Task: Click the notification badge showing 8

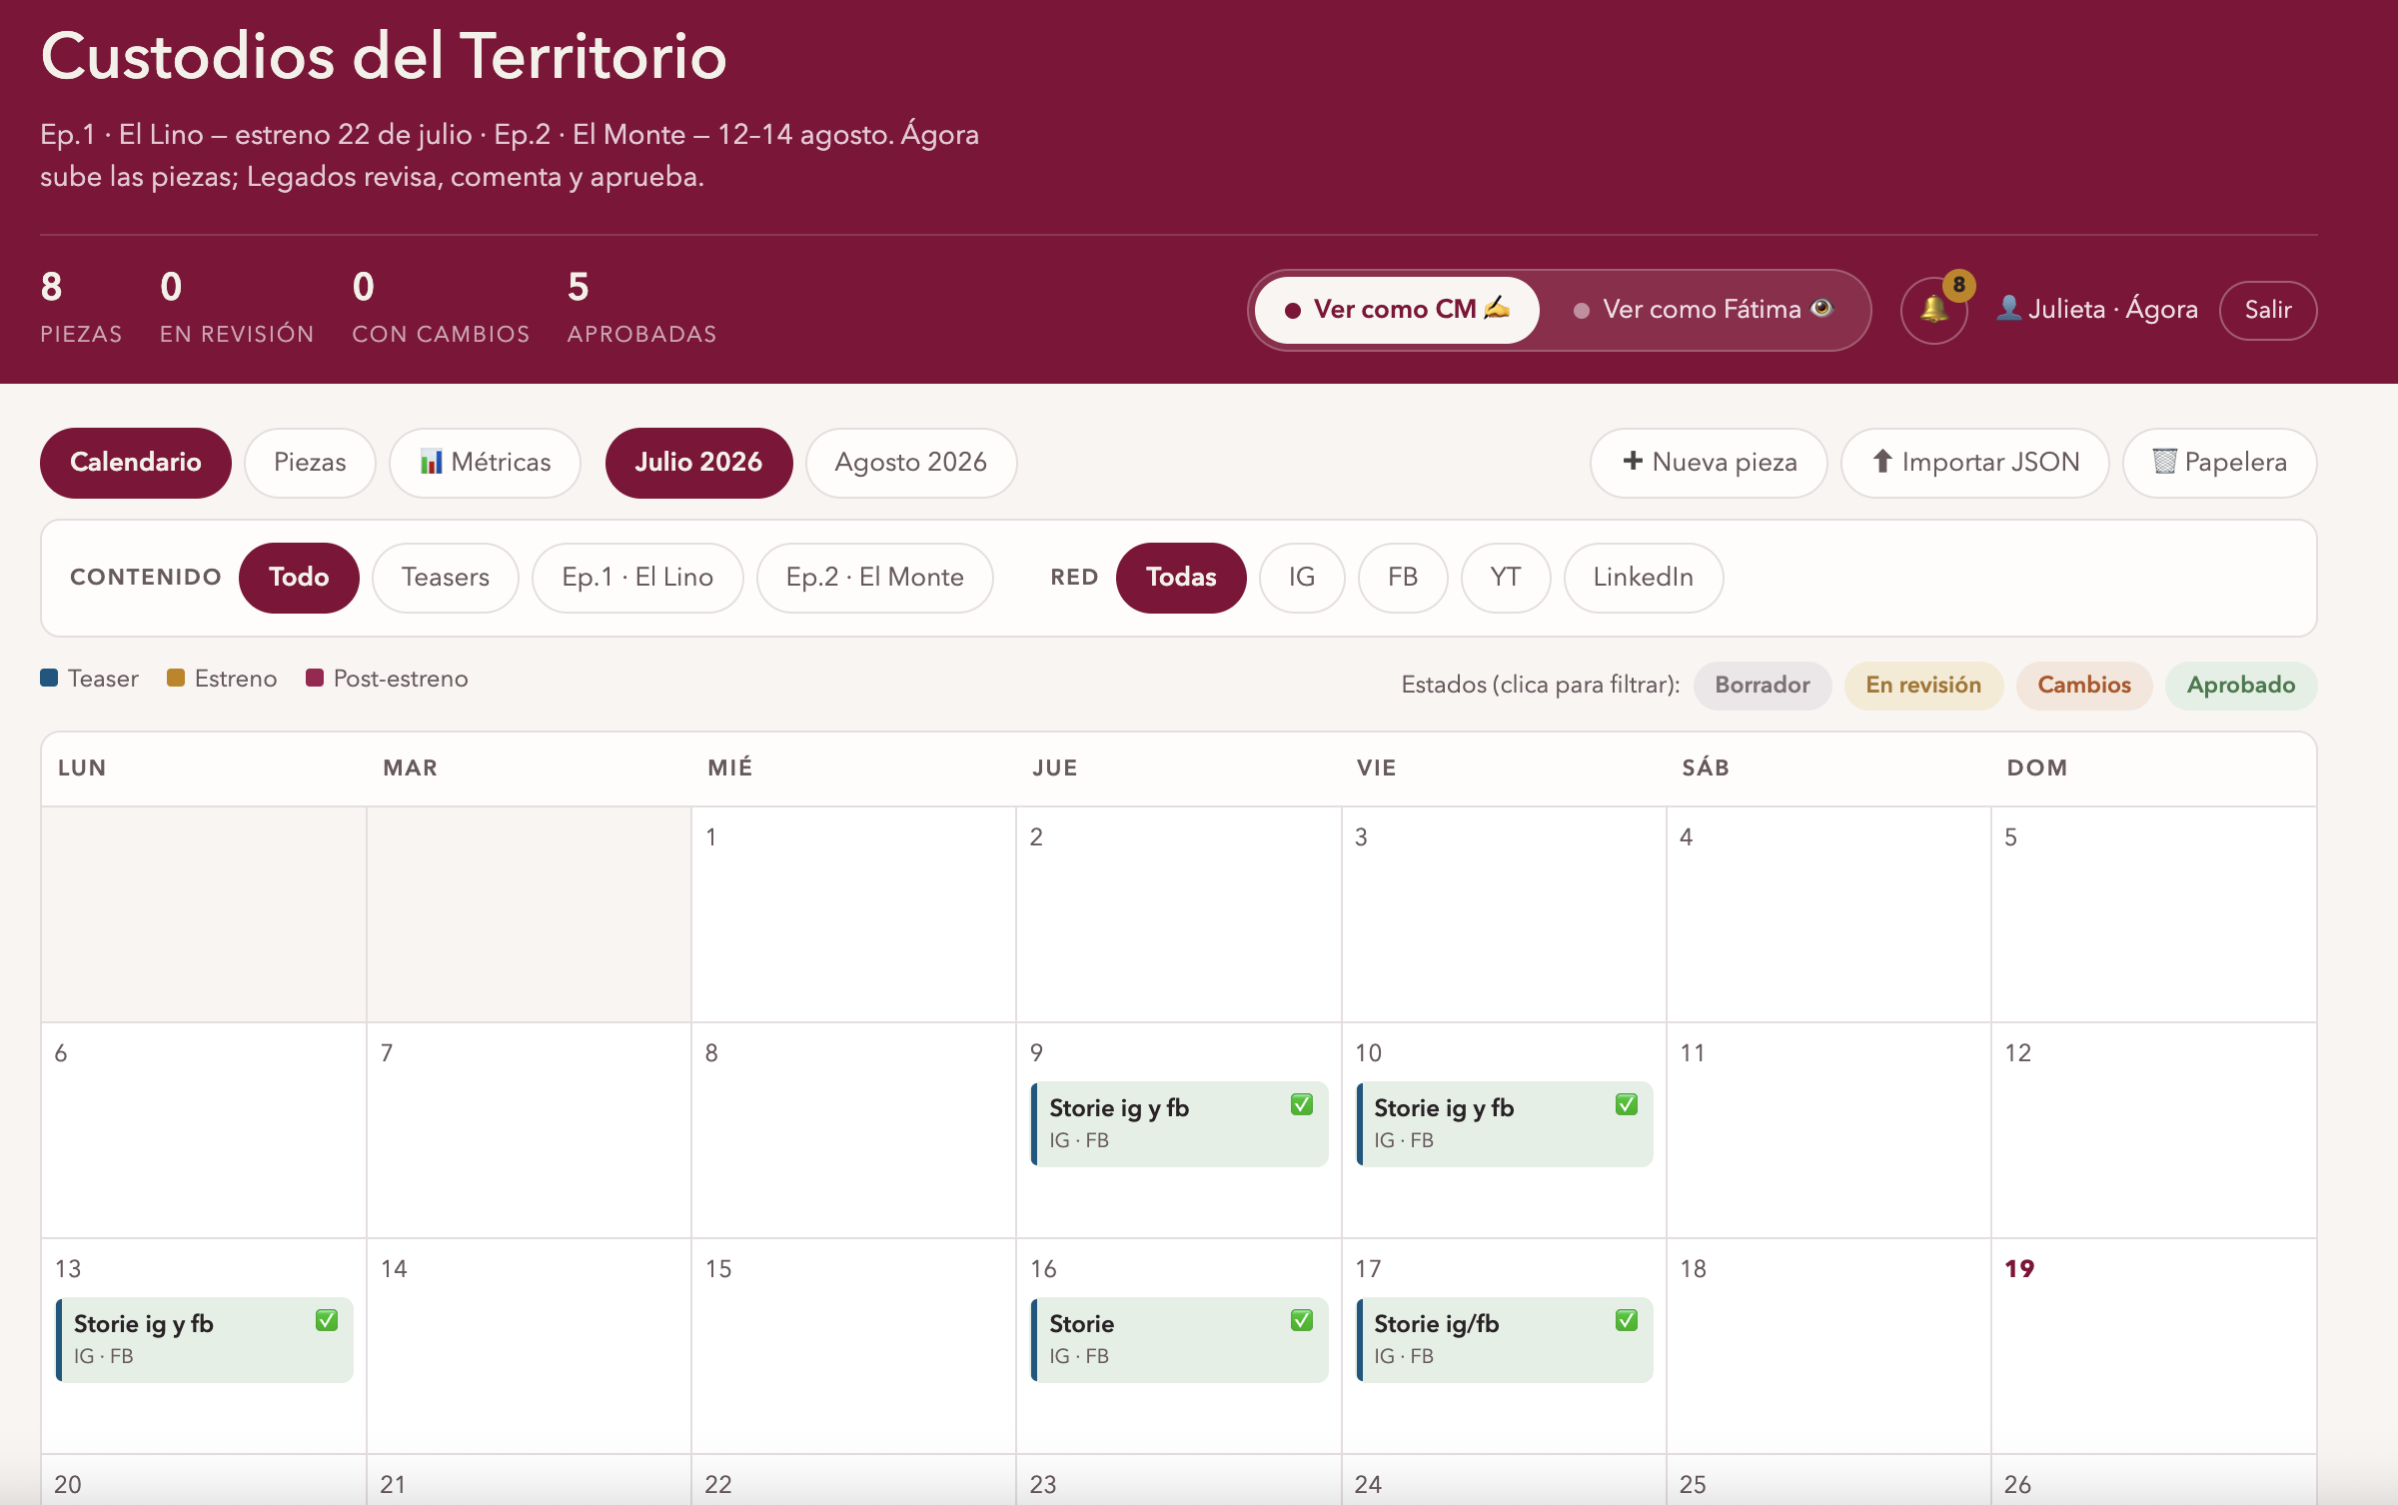Action: 1958,285
